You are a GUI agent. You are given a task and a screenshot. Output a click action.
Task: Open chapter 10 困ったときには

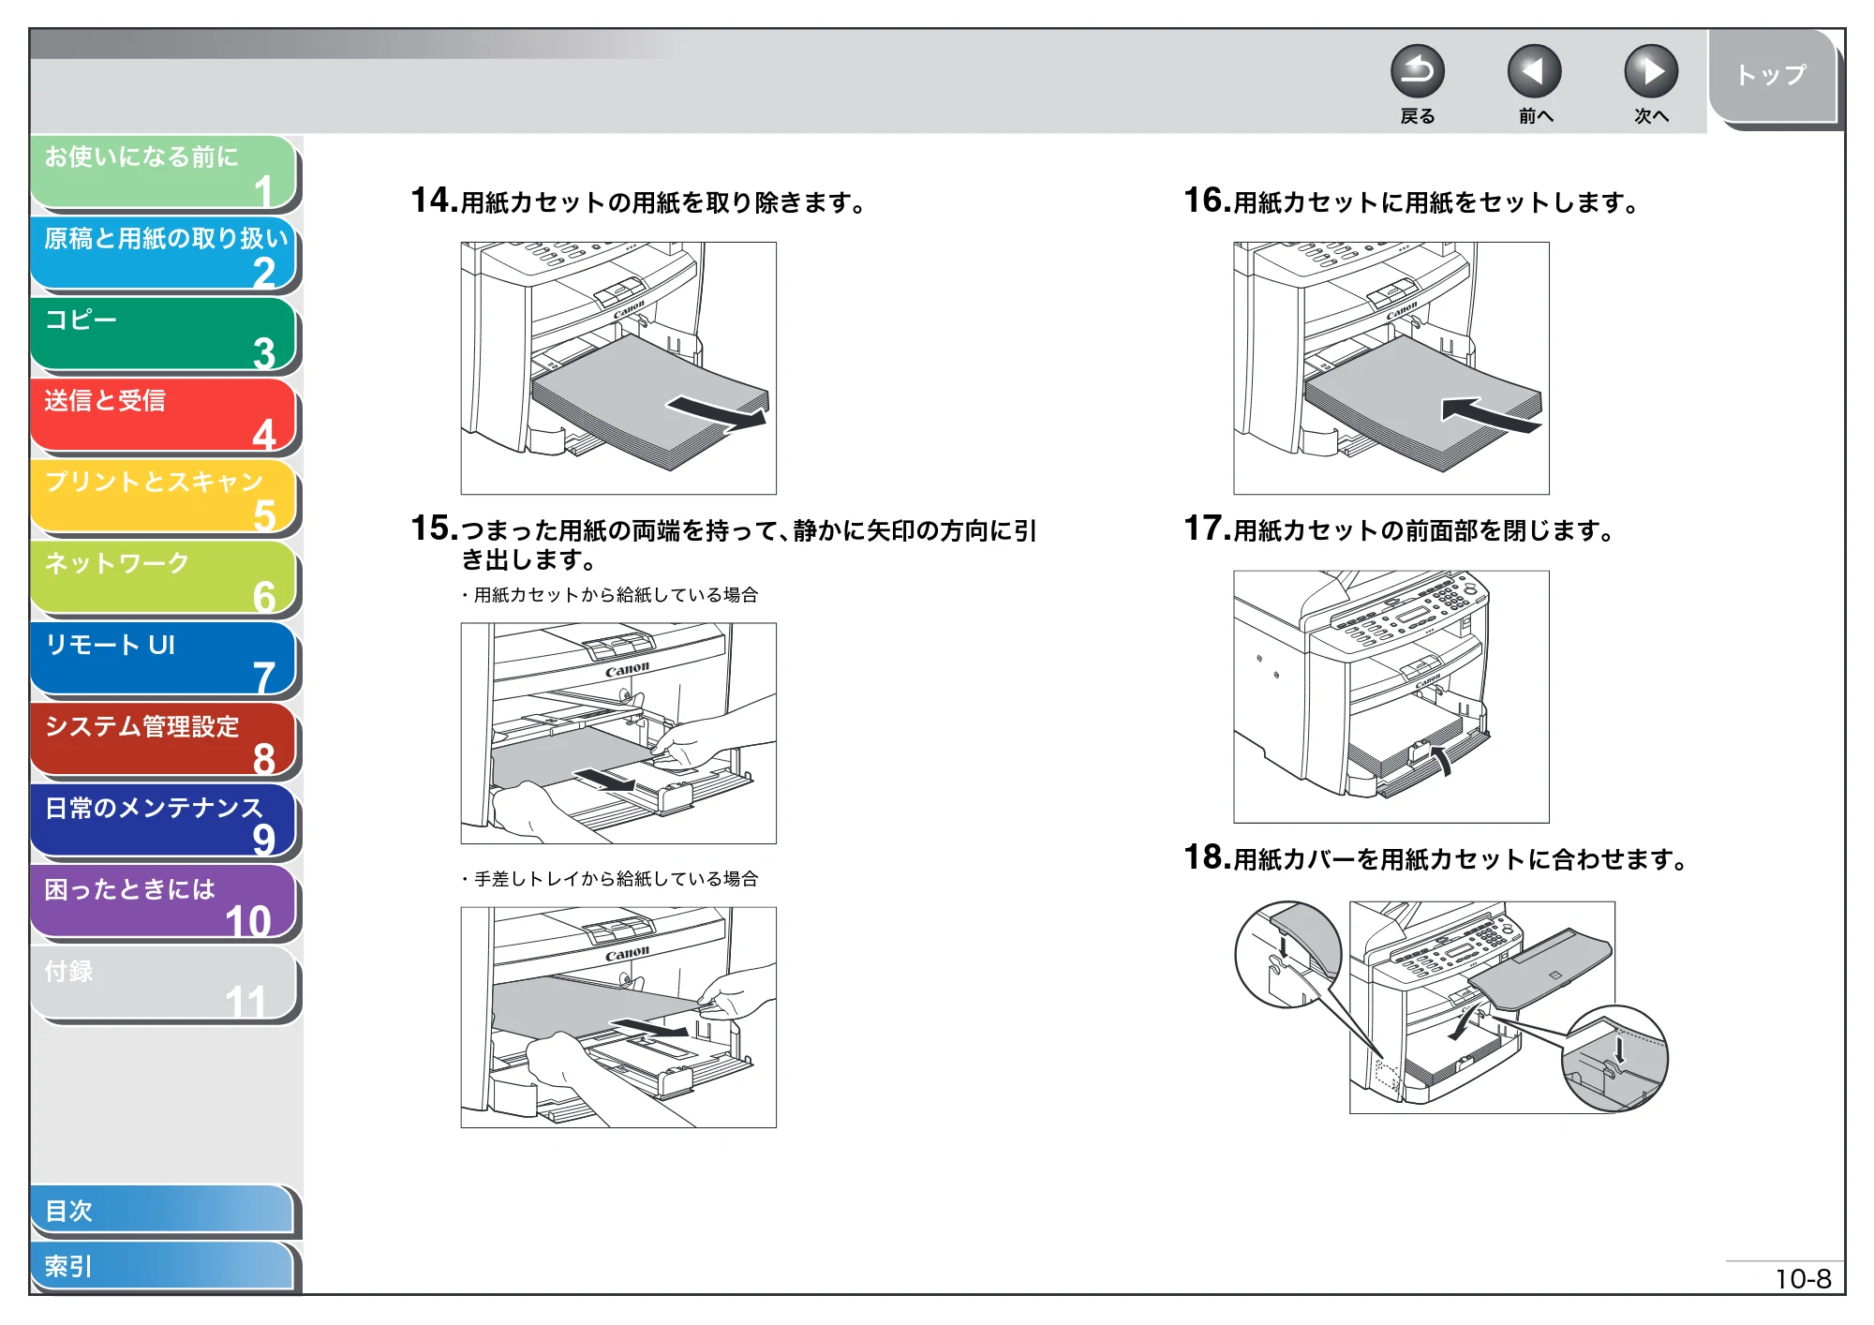[x=163, y=903]
